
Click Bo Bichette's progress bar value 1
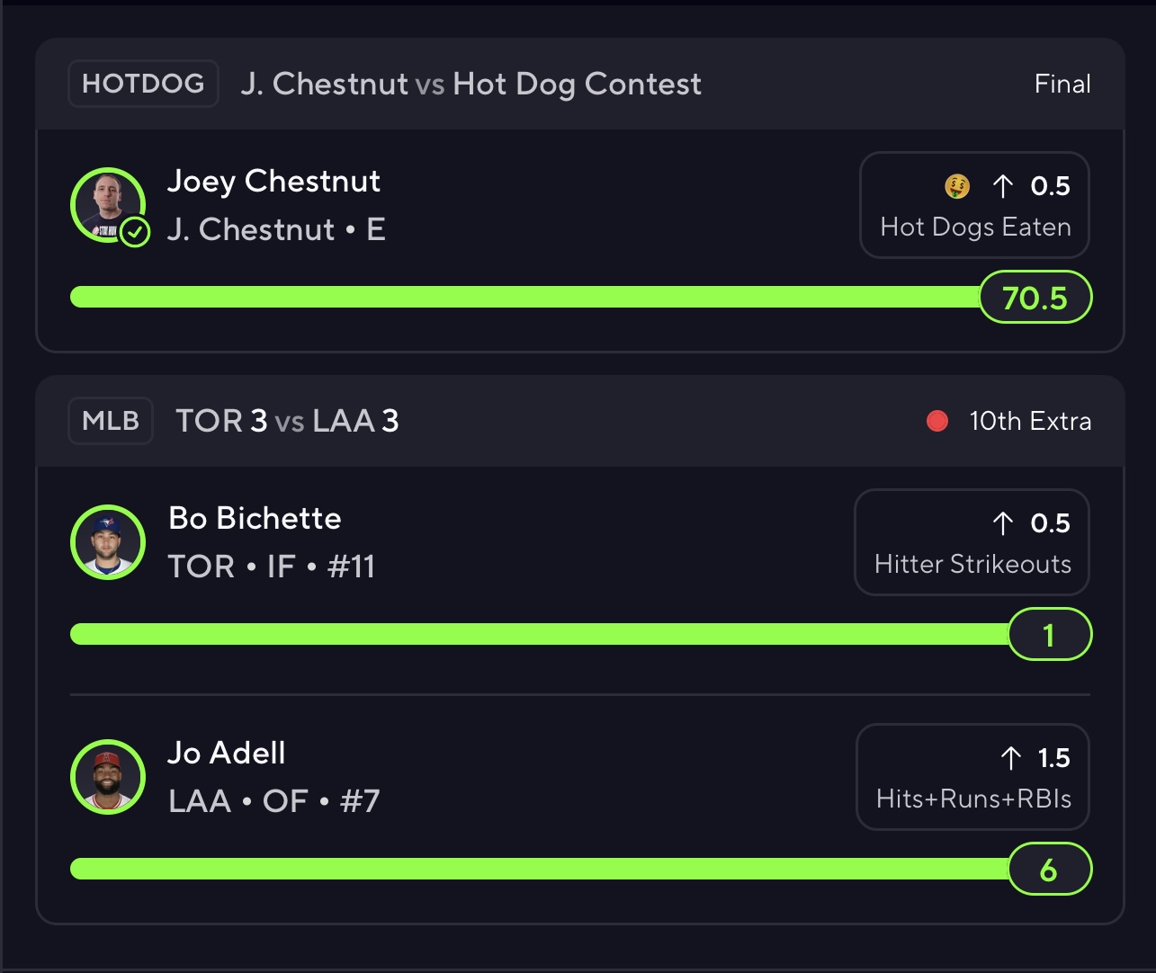[x=1049, y=635]
